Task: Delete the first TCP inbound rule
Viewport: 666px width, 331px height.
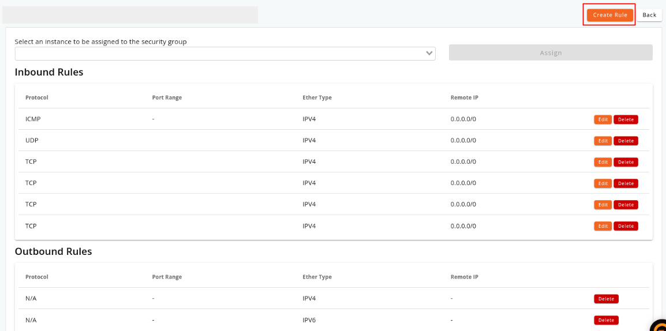Action: coord(626,162)
